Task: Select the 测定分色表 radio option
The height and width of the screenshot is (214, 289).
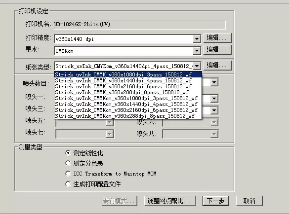Action: tap(68, 163)
